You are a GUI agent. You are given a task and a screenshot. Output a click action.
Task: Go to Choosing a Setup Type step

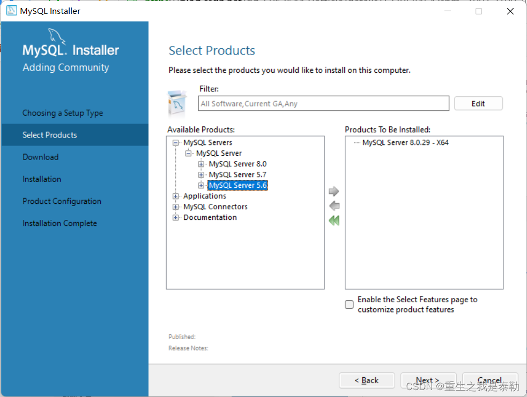click(x=63, y=113)
